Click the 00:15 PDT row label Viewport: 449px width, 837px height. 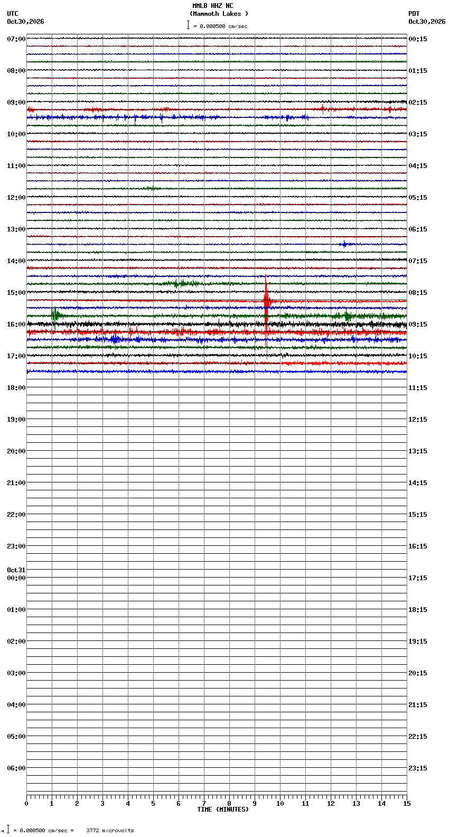[x=418, y=39]
